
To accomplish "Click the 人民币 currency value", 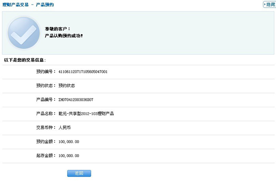I will pyautogui.click(x=65, y=127).
